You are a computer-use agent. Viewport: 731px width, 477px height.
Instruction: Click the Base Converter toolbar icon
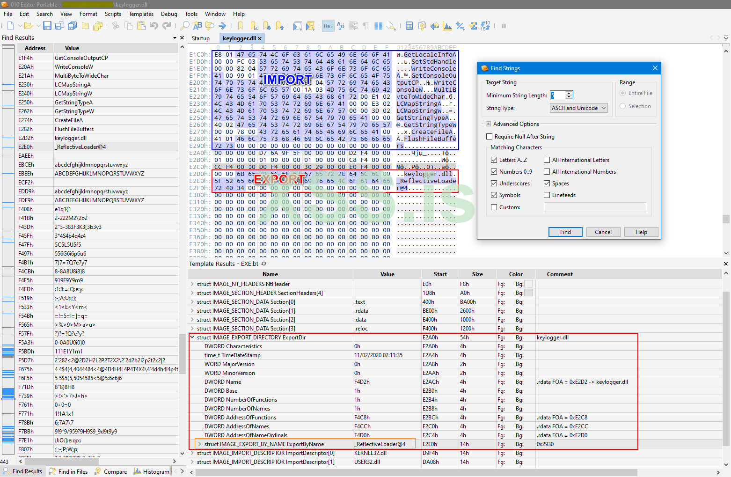[x=485, y=26]
